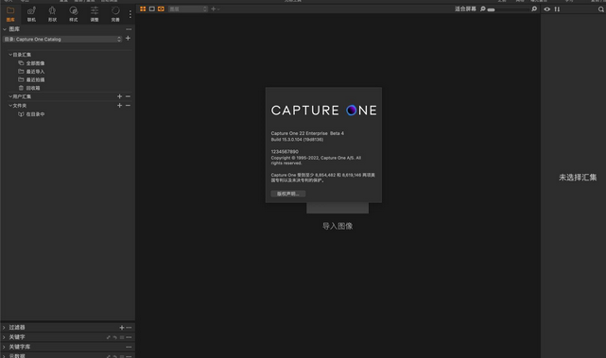Click the Build 15.3.0.104 version text
The width and height of the screenshot is (606, 358).
(x=297, y=140)
